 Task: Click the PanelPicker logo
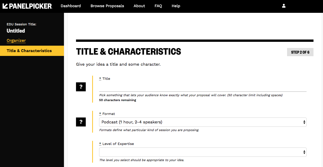(27, 6)
